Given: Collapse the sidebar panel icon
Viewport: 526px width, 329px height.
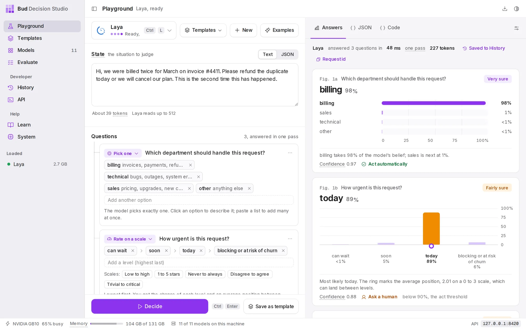Looking at the screenshot, I should pyautogui.click(x=94, y=9).
